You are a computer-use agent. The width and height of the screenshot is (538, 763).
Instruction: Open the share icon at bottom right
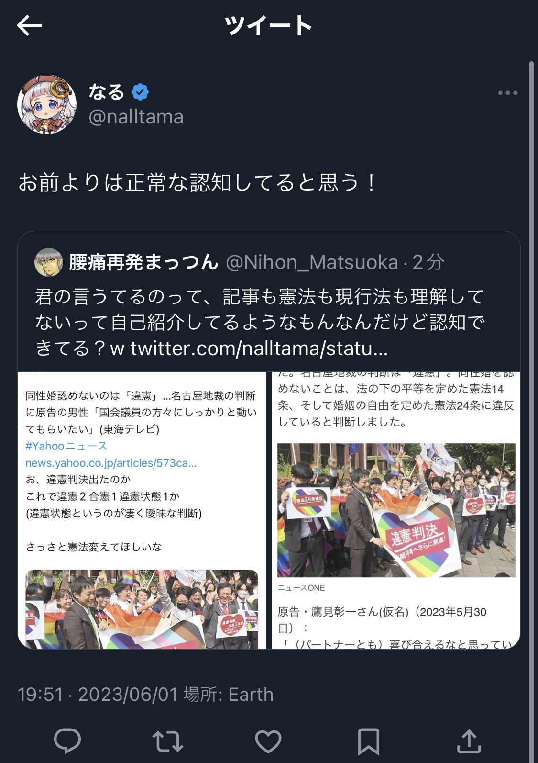point(469,741)
